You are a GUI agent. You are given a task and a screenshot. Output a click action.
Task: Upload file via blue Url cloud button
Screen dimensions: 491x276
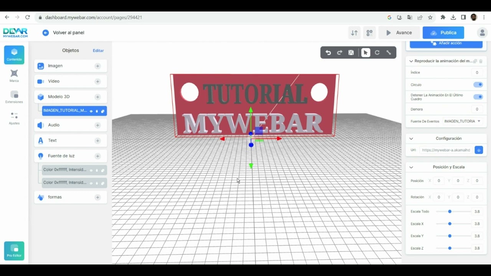[x=479, y=150]
